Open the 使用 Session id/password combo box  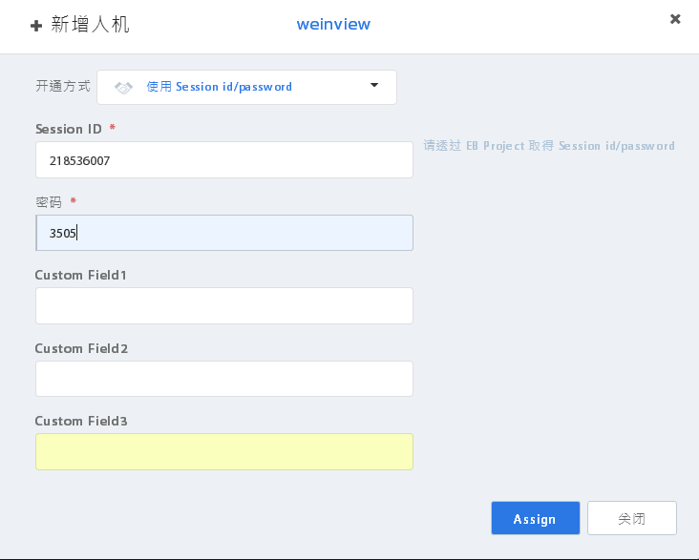(x=246, y=88)
